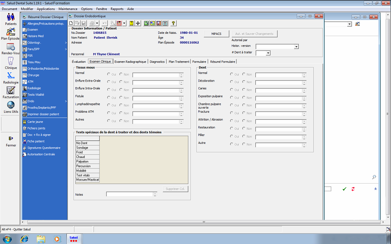Select Non for Fistule
Screen dimensions: 391x244
[x=121, y=98]
